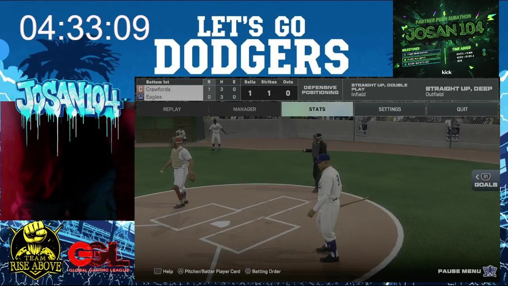The height and width of the screenshot is (286, 508).
Task: Click the Let's Go Dodgers banner text
Action: (252, 45)
